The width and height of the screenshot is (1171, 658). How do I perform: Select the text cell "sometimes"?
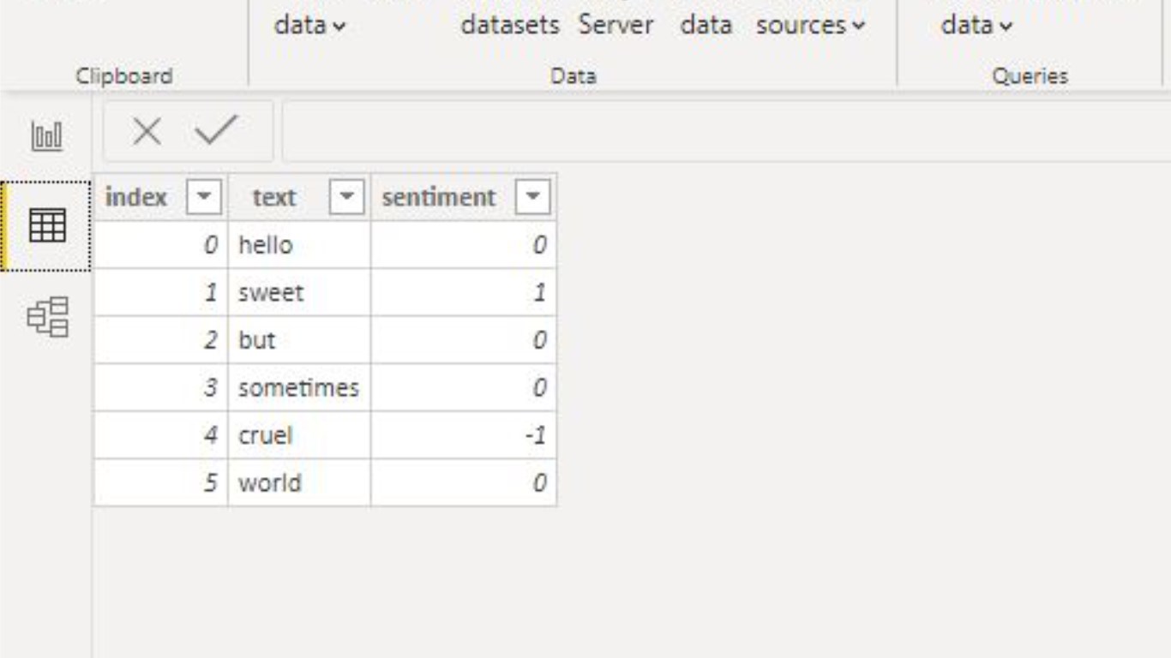point(298,388)
